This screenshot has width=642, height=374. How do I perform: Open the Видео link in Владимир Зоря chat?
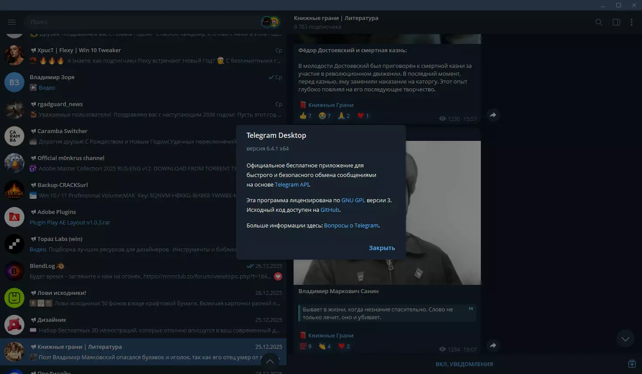coord(47,87)
